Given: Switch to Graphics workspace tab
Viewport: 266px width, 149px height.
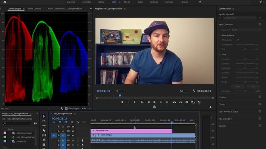Looking at the screenshot, I should point(154,2).
